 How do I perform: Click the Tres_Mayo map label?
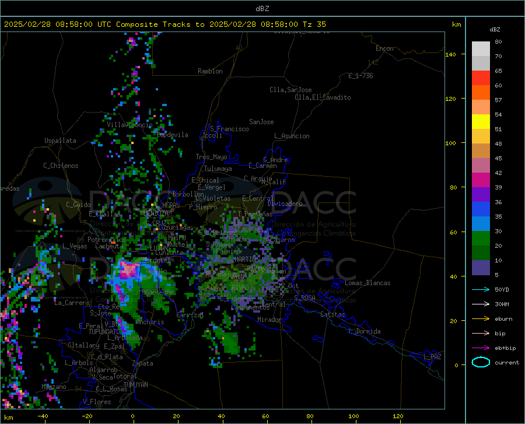[x=211, y=157]
